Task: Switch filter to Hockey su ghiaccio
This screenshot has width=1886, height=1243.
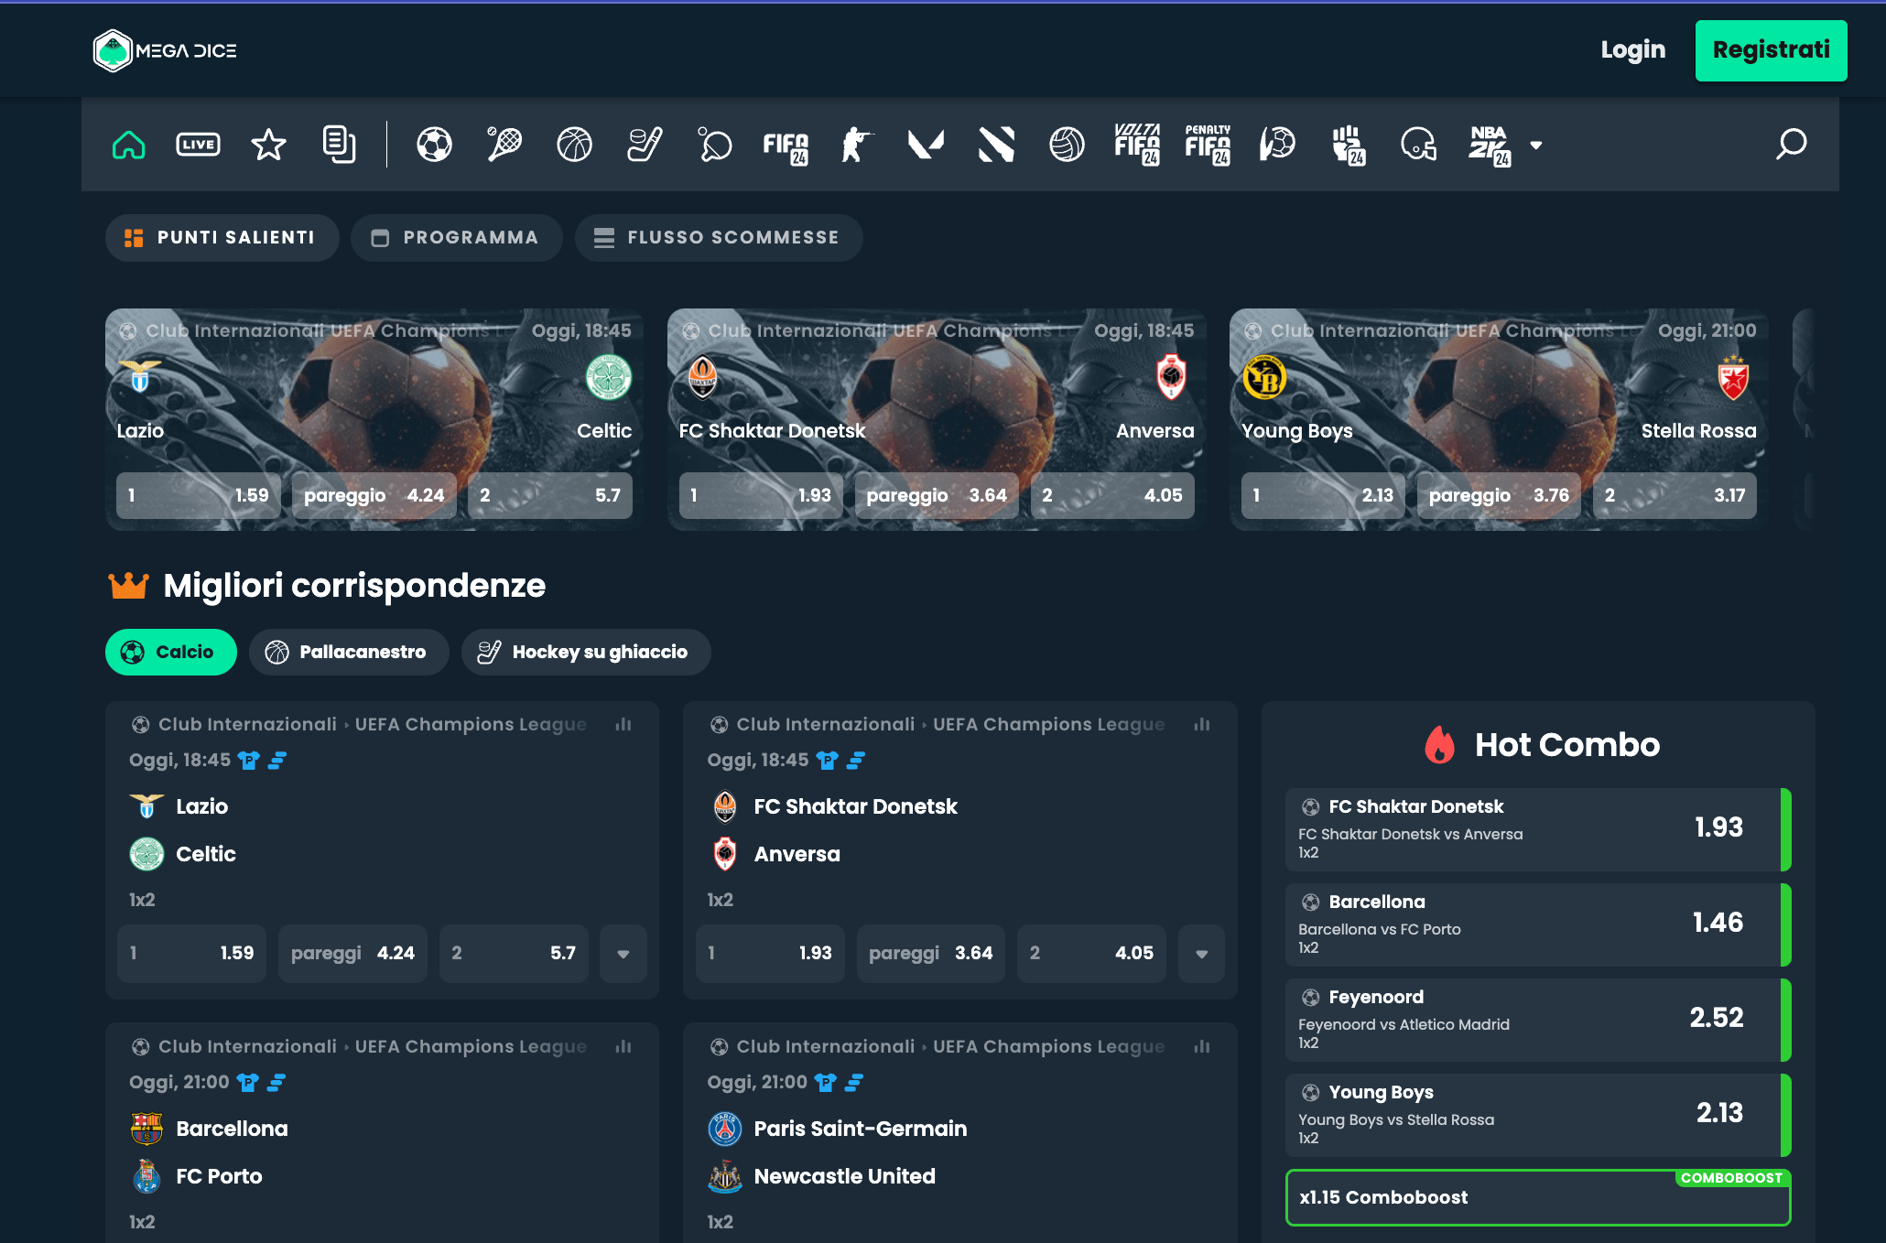Action: [586, 652]
